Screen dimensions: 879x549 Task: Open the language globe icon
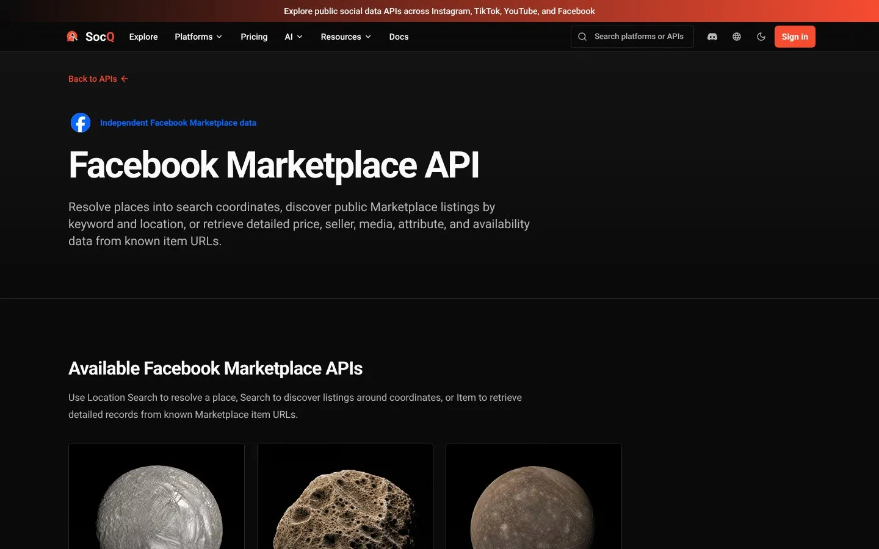[x=737, y=37]
